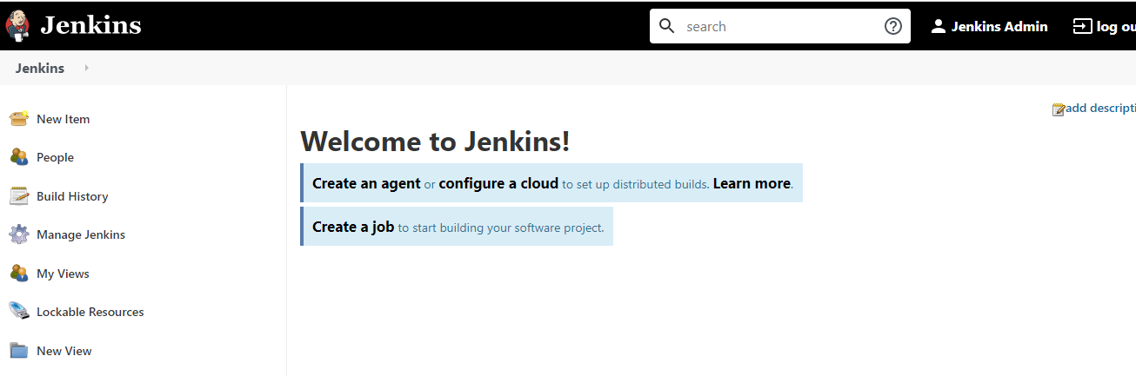1136x376 pixels.
Task: Click the New View folder icon
Action: [19, 350]
